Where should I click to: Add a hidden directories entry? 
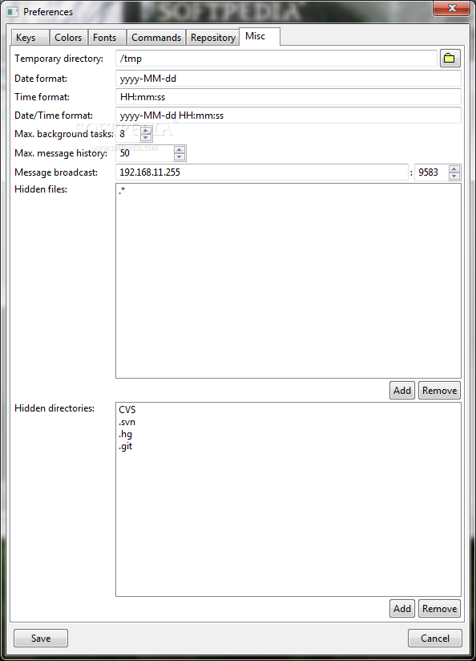[402, 608]
